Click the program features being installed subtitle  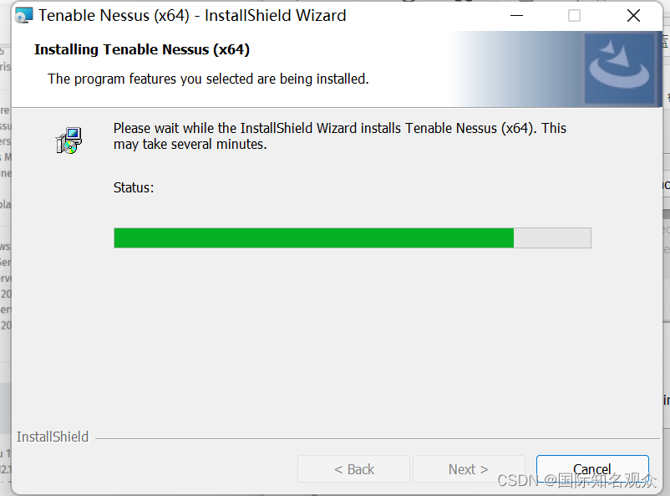pos(208,79)
